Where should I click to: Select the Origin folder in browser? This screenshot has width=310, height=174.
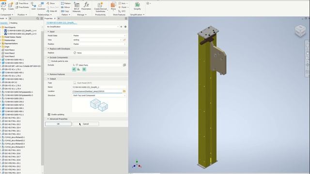[5, 47]
